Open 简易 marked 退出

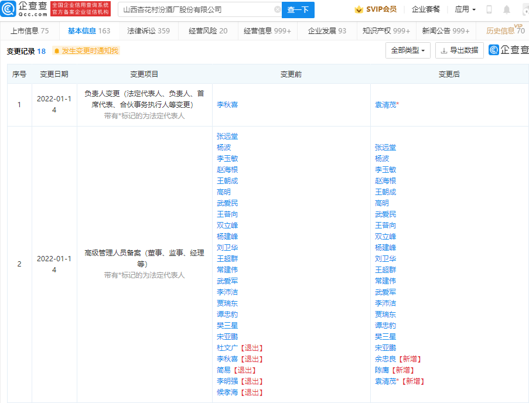point(224,370)
